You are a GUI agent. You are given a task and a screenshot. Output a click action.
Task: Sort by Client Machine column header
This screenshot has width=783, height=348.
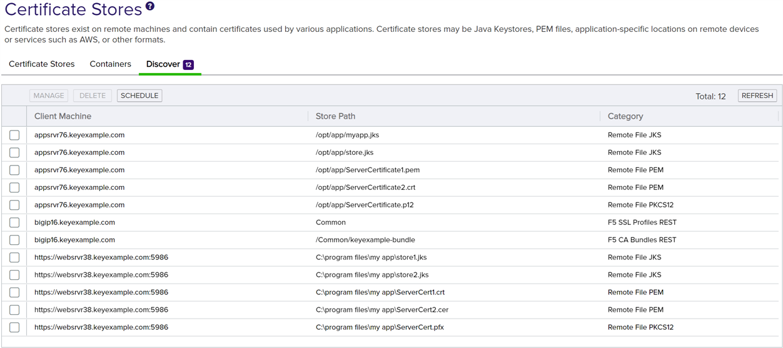coord(63,116)
